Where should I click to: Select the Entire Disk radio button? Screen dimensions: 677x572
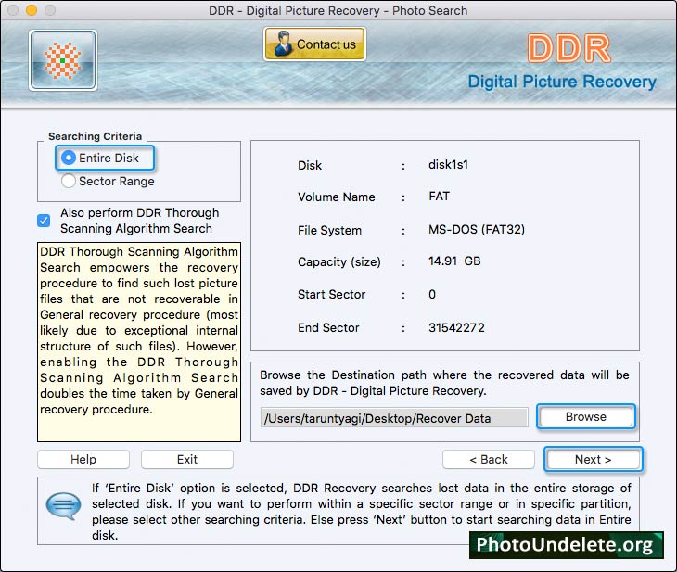pyautogui.click(x=69, y=158)
